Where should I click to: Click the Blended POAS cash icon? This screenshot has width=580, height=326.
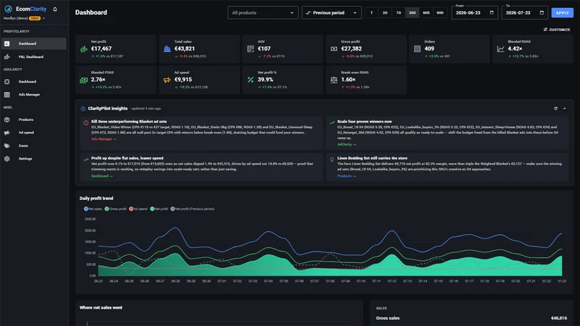(83, 80)
